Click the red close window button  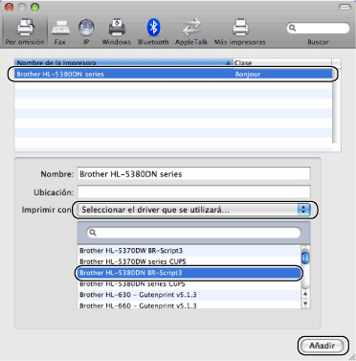click(10, 7)
